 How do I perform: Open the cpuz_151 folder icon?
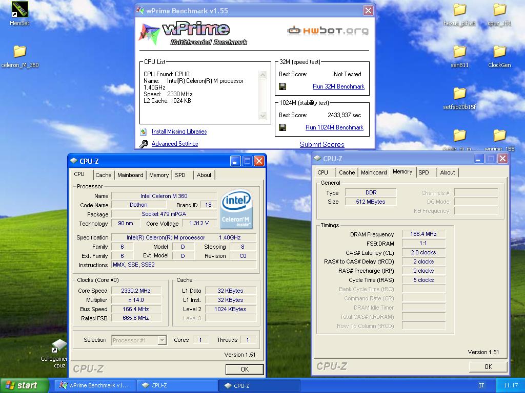click(x=499, y=10)
